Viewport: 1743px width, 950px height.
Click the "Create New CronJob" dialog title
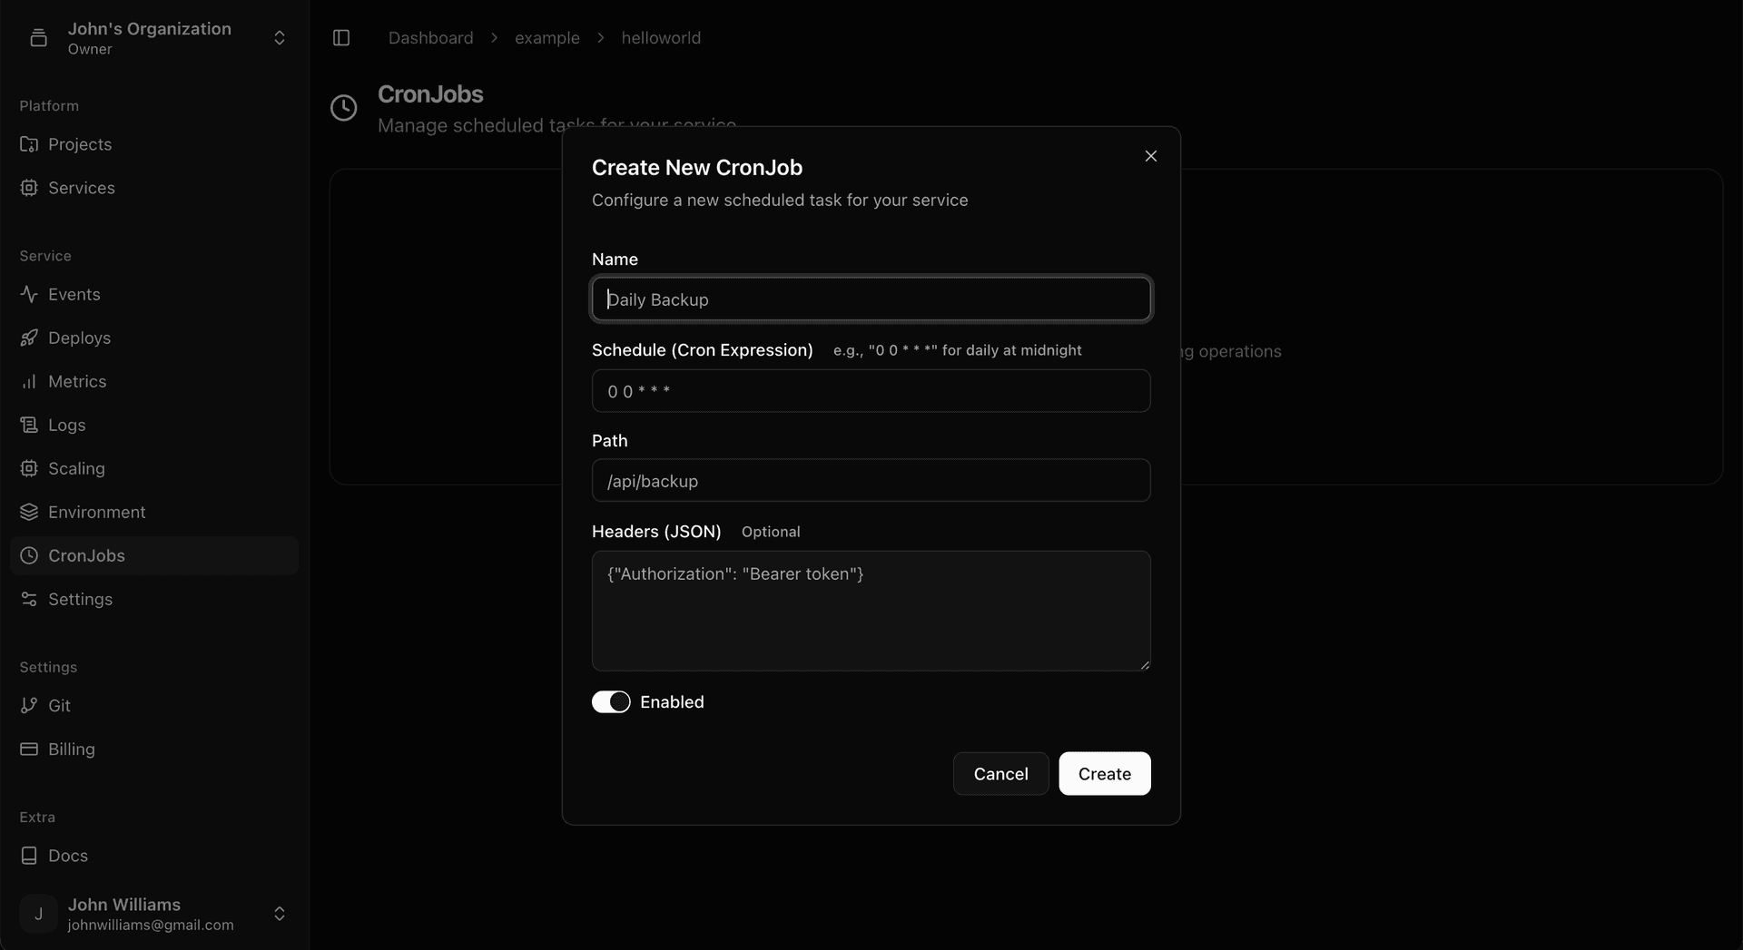[x=697, y=168]
